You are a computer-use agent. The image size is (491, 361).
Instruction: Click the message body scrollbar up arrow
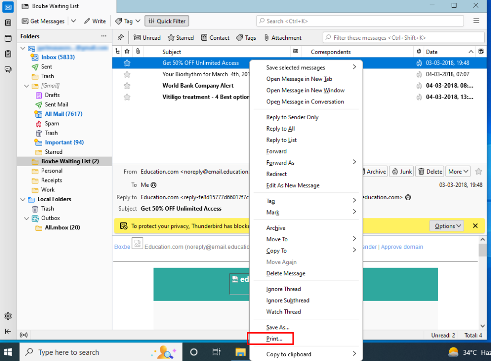click(482, 240)
